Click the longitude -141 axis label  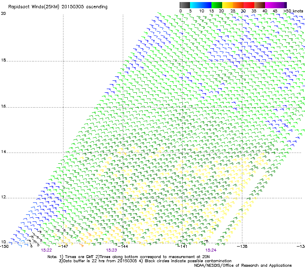[182, 247]
